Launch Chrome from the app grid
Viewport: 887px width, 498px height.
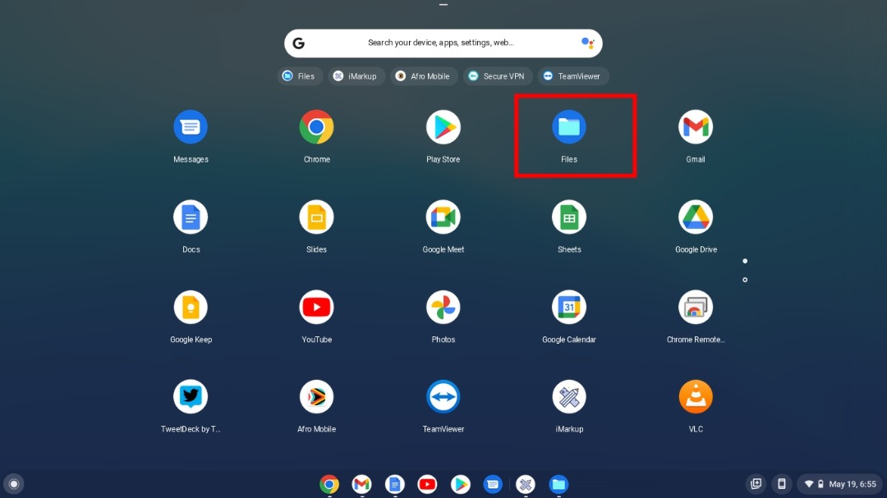(x=316, y=127)
